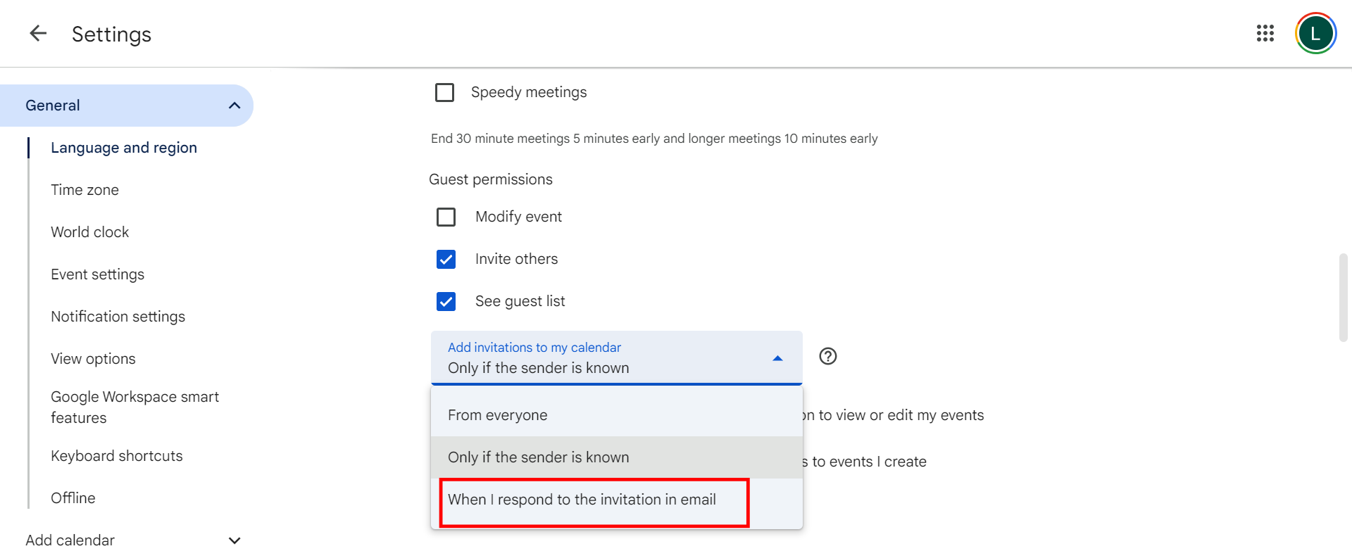Select 'From everyone' option
This screenshot has height=551, width=1352.
[x=497, y=415]
